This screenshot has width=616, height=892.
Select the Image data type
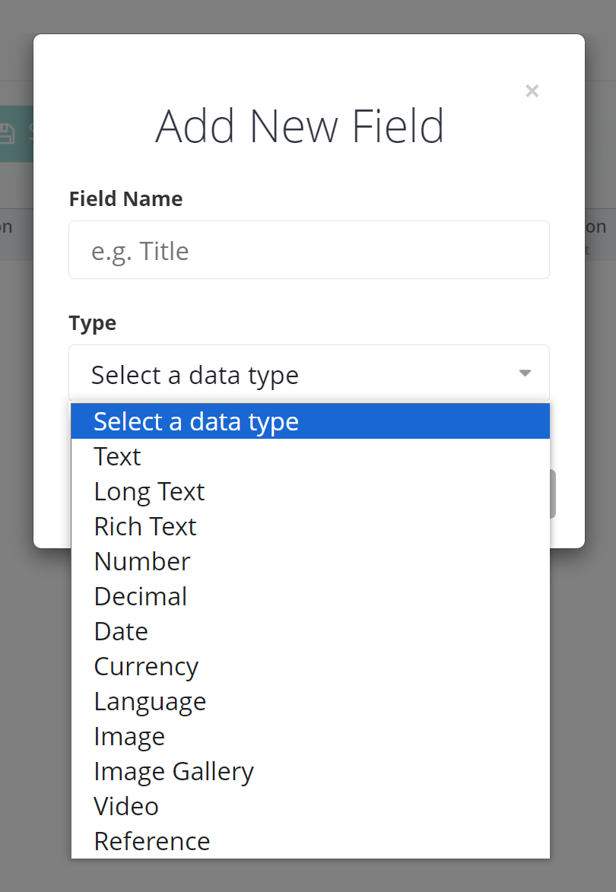(129, 736)
